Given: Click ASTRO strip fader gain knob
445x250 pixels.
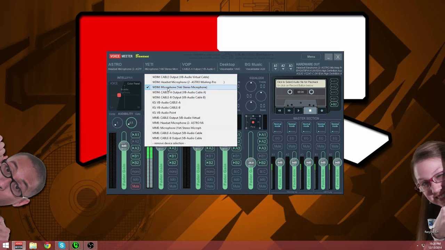Looking at the screenshot, I should 124,146.
